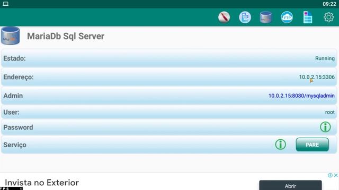Click the Password label

(18, 127)
